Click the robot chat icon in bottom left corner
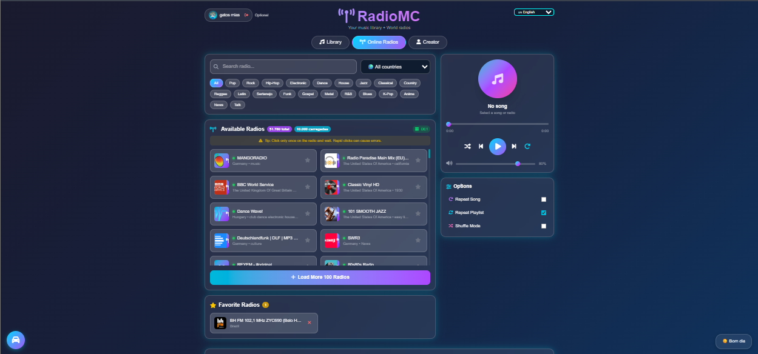 (15, 339)
